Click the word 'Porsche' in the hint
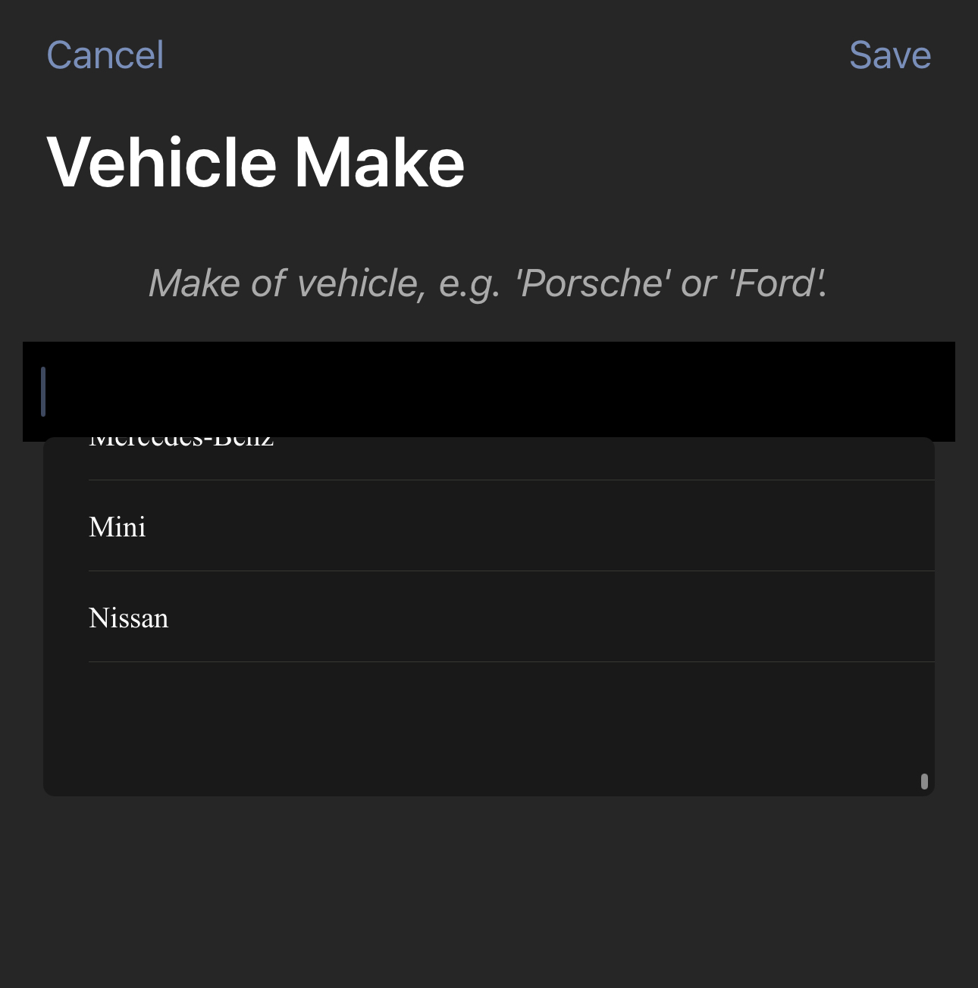 pos(592,283)
